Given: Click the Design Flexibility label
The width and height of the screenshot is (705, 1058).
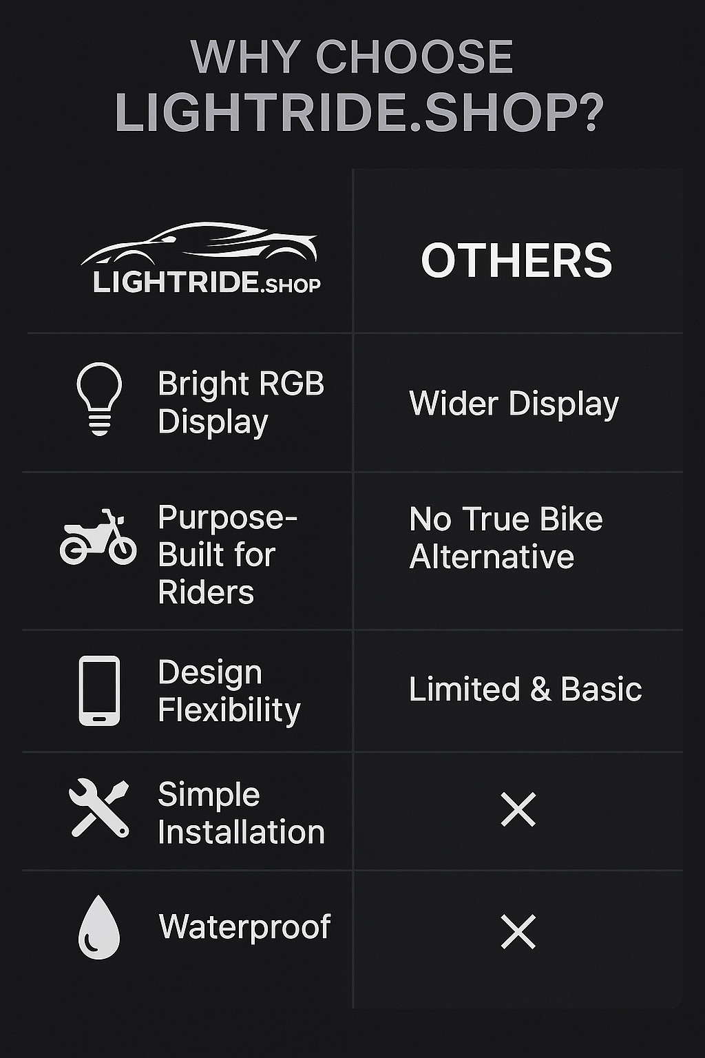Looking at the screenshot, I should tap(229, 692).
